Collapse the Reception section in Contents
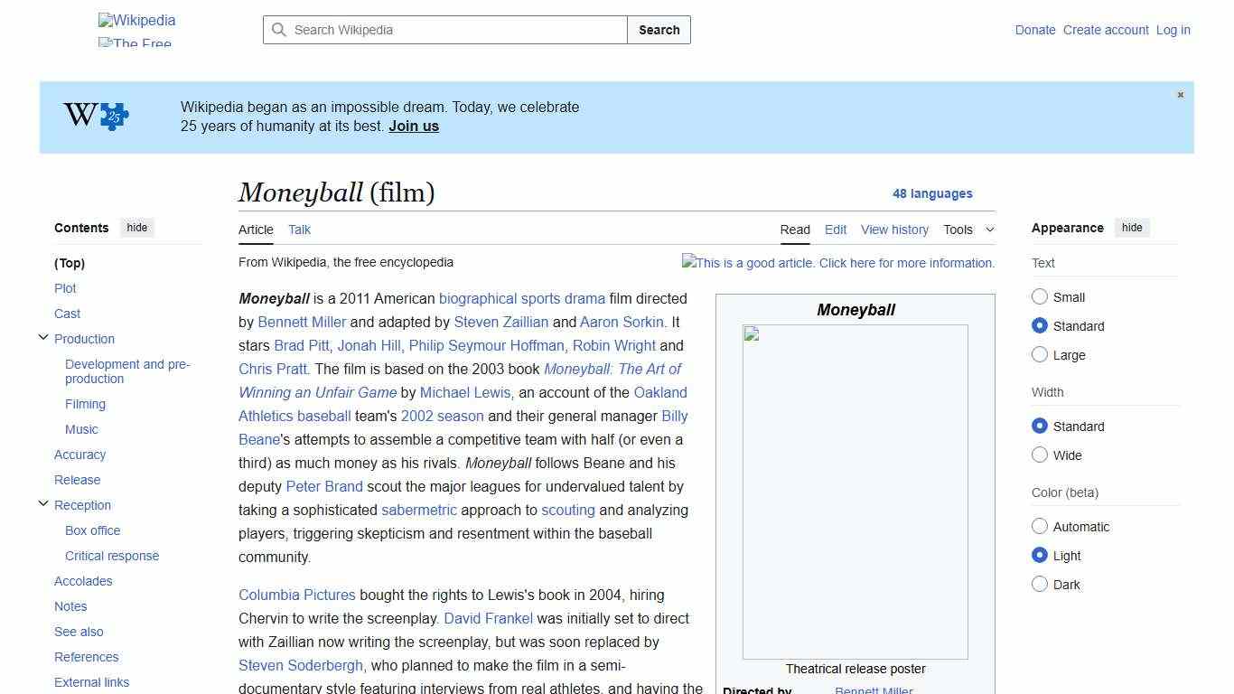Viewport: 1234px width, 694px height. click(43, 502)
